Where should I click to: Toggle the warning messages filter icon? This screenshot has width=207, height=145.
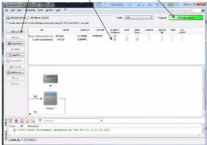click(28, 120)
